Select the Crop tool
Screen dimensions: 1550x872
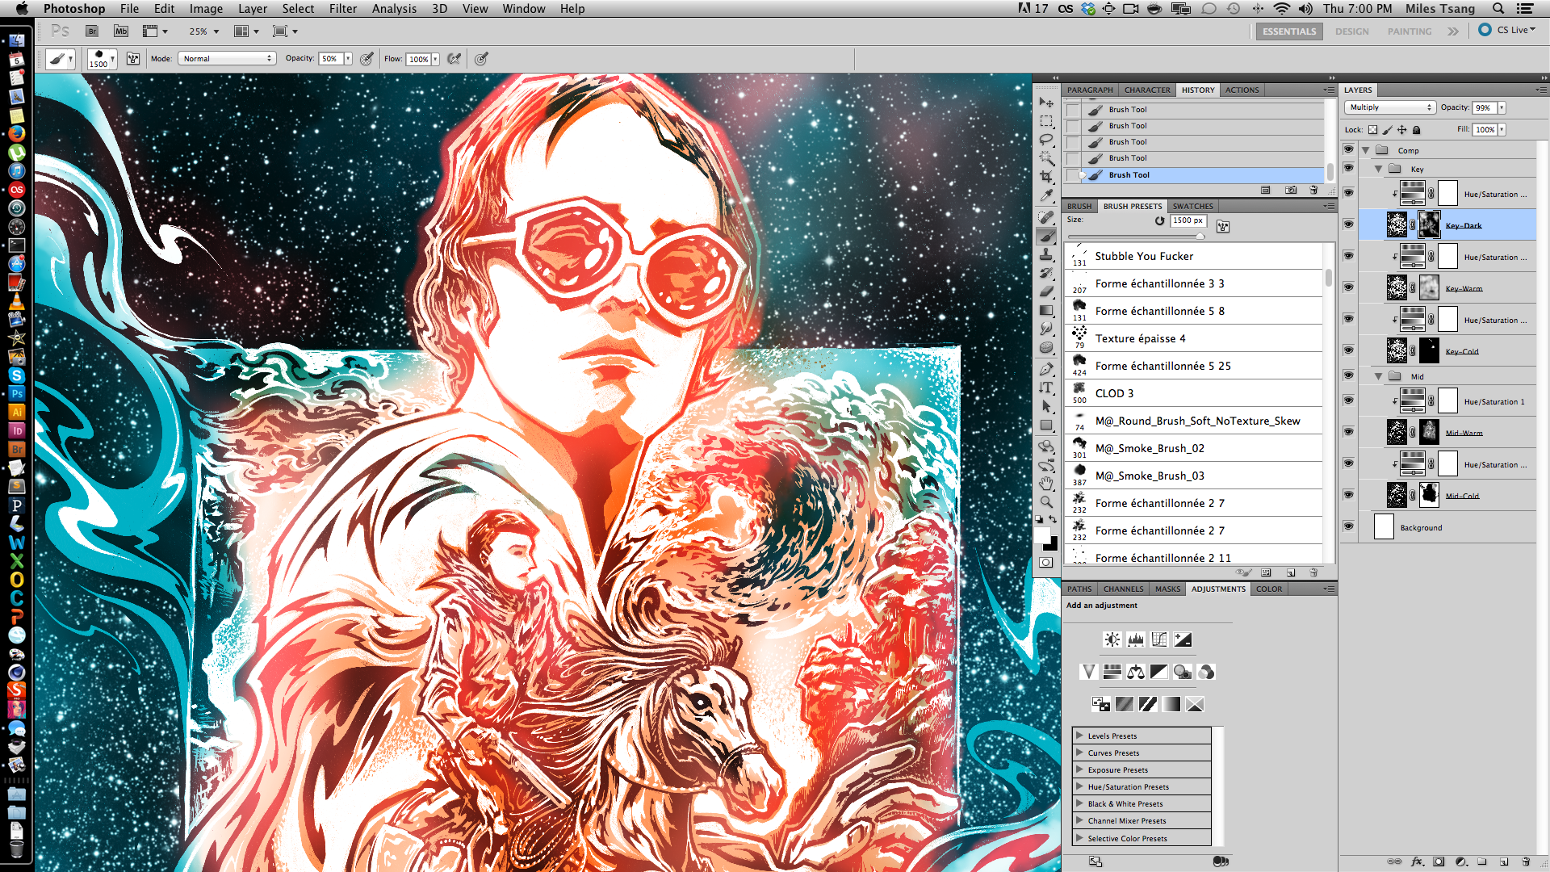(x=1046, y=177)
